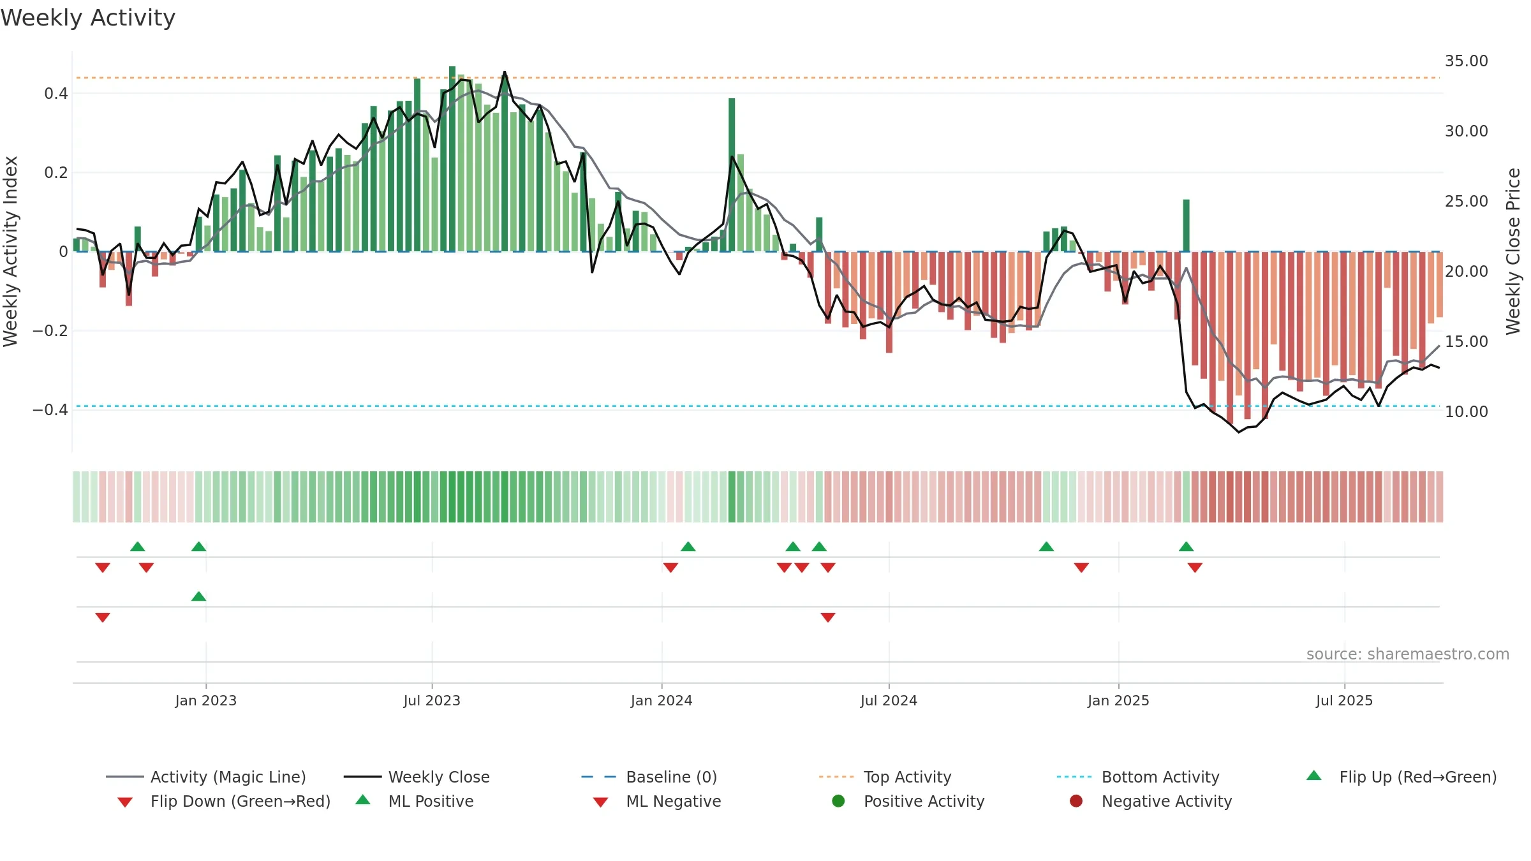The height and width of the screenshot is (861, 1531).
Task: Click the tall green spike bar in February 2024
Action: pyautogui.click(x=732, y=175)
